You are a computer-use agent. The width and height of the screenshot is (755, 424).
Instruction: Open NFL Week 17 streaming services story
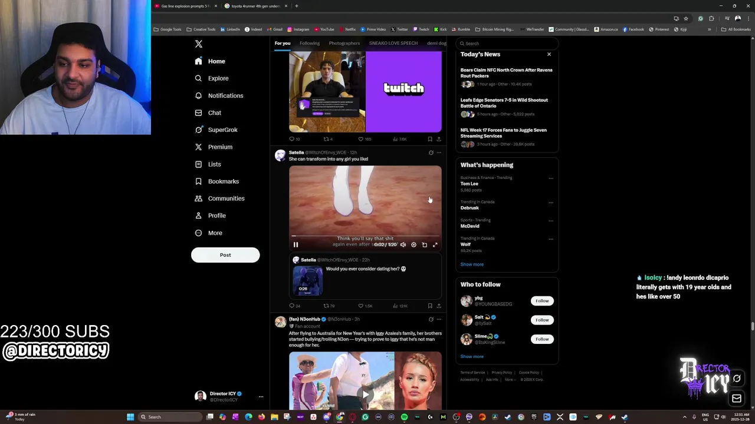coord(504,133)
